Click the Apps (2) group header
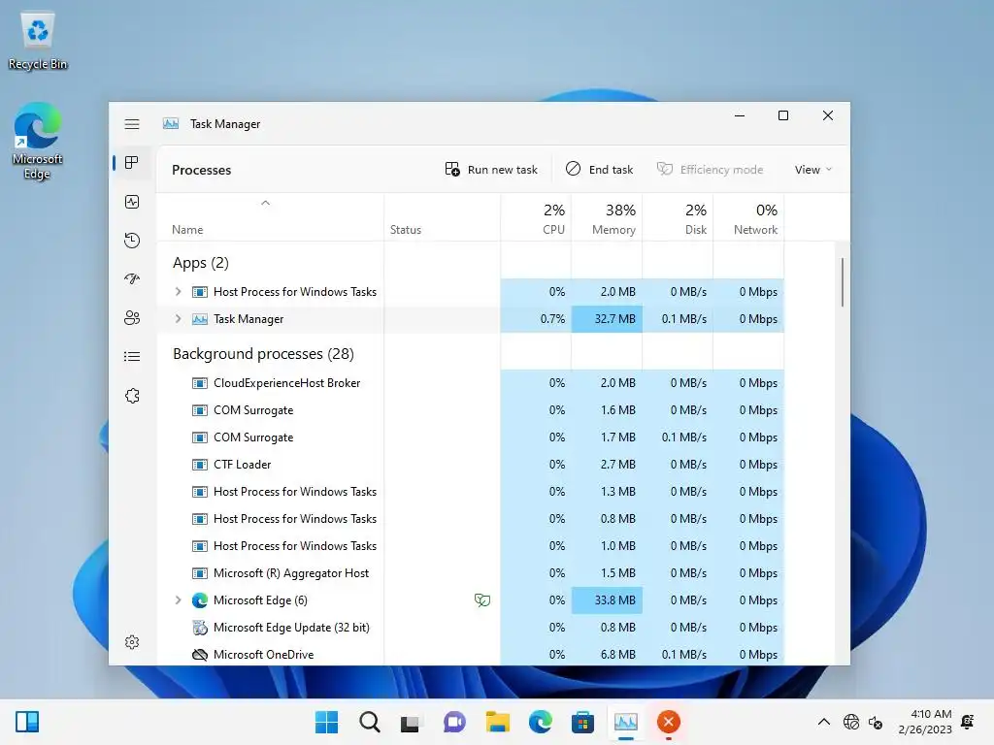Viewport: 994px width, 745px height. (200, 263)
